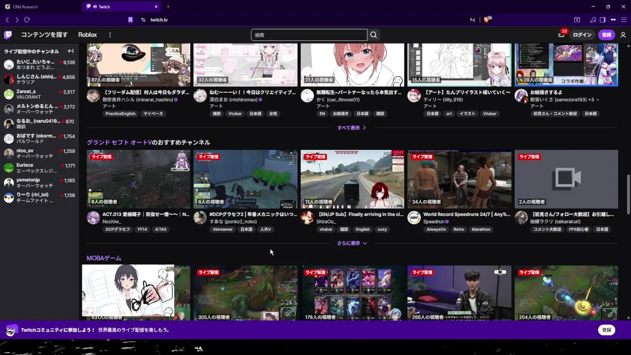Open the MOBAゲーム category link
The image size is (631, 355).
(104, 258)
